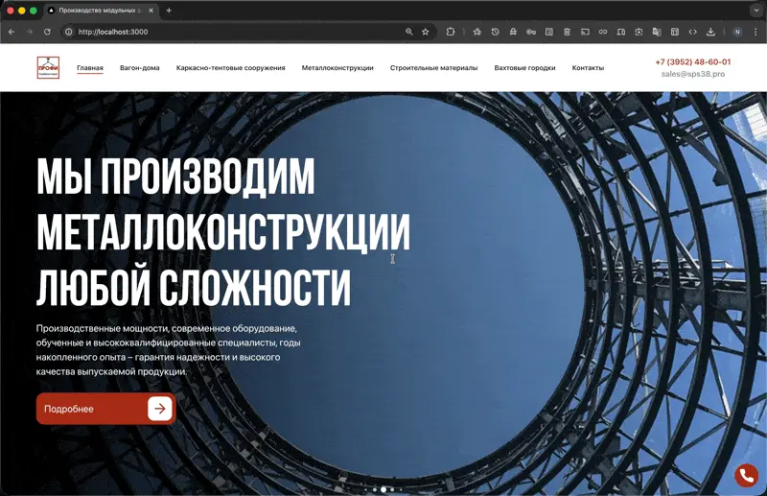This screenshot has height=496, width=767.
Task: Click the screenshot capture extension icon
Action: [639, 32]
